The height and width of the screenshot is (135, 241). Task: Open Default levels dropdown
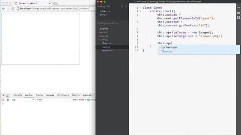pos(79,100)
